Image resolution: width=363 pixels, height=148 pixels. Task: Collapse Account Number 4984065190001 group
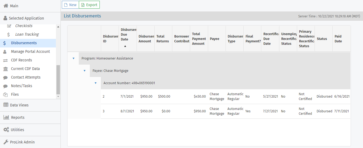coord(95,83)
